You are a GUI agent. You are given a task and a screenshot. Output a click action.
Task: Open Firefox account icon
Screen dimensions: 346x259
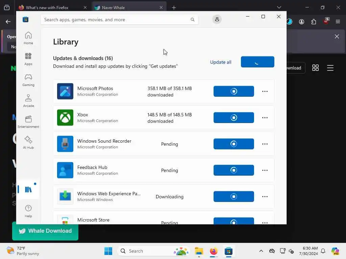[x=301, y=22]
